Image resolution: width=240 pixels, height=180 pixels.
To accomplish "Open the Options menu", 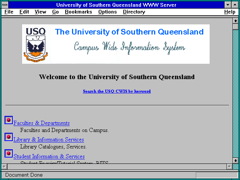I will tap(108, 12).
